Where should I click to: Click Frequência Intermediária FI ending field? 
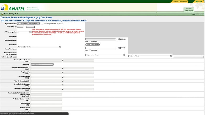[79, 68]
